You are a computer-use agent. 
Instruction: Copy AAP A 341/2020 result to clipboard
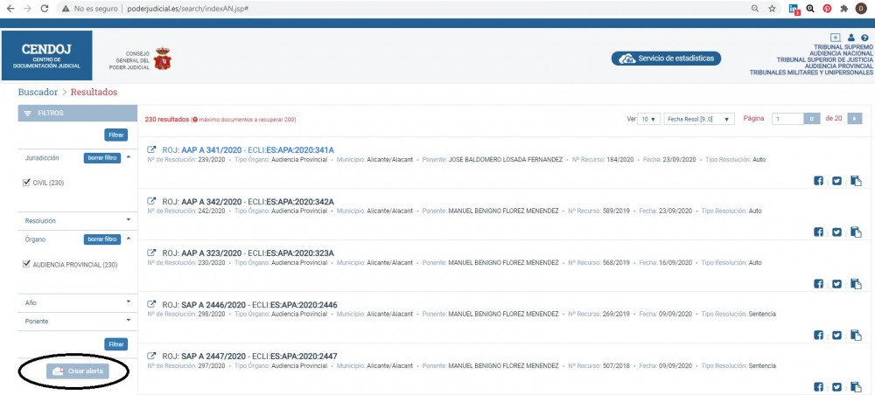(856, 181)
